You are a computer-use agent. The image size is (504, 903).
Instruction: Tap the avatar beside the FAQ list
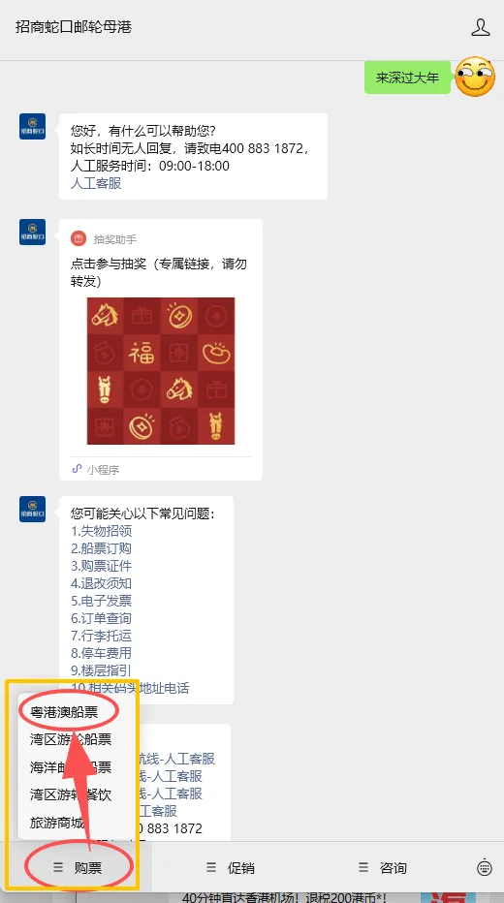[x=32, y=509]
